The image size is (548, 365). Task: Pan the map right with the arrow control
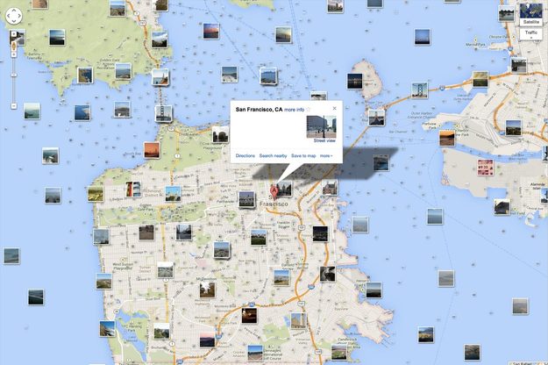[19, 16]
